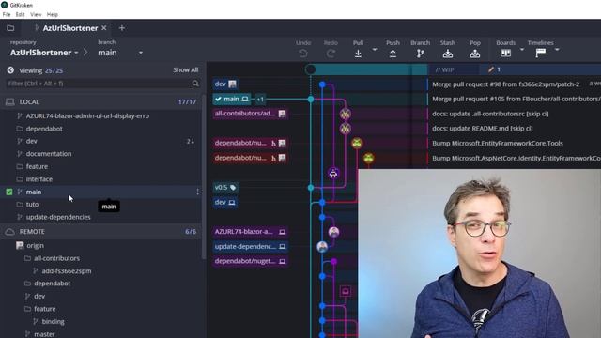Open the repository AzUrlShortener dropdown

click(x=44, y=53)
